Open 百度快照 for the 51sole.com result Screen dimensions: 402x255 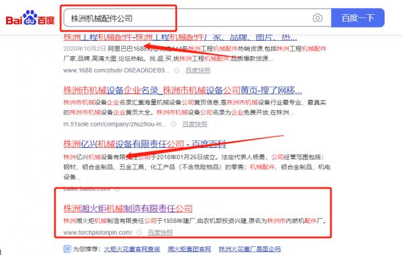(x=195, y=124)
